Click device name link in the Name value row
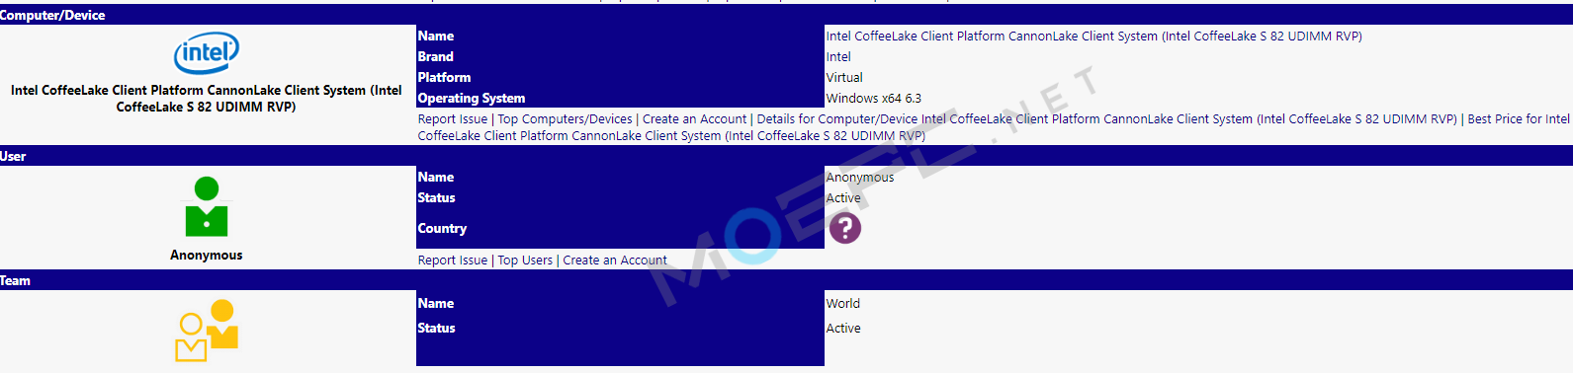This screenshot has height=373, width=1573. click(1093, 37)
